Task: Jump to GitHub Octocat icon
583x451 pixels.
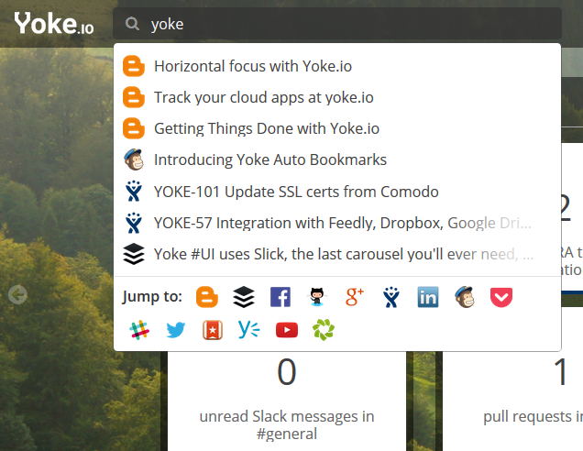Action: (318, 297)
